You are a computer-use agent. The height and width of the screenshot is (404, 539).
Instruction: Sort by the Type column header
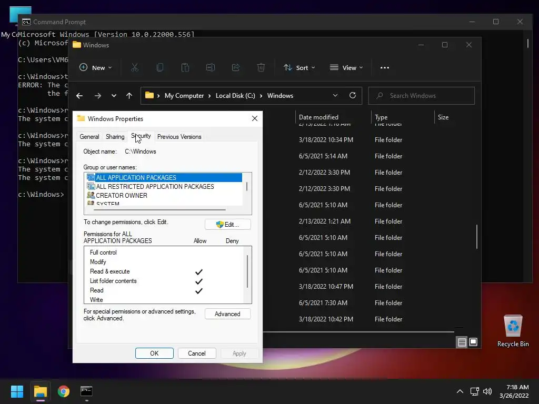[x=403, y=117]
